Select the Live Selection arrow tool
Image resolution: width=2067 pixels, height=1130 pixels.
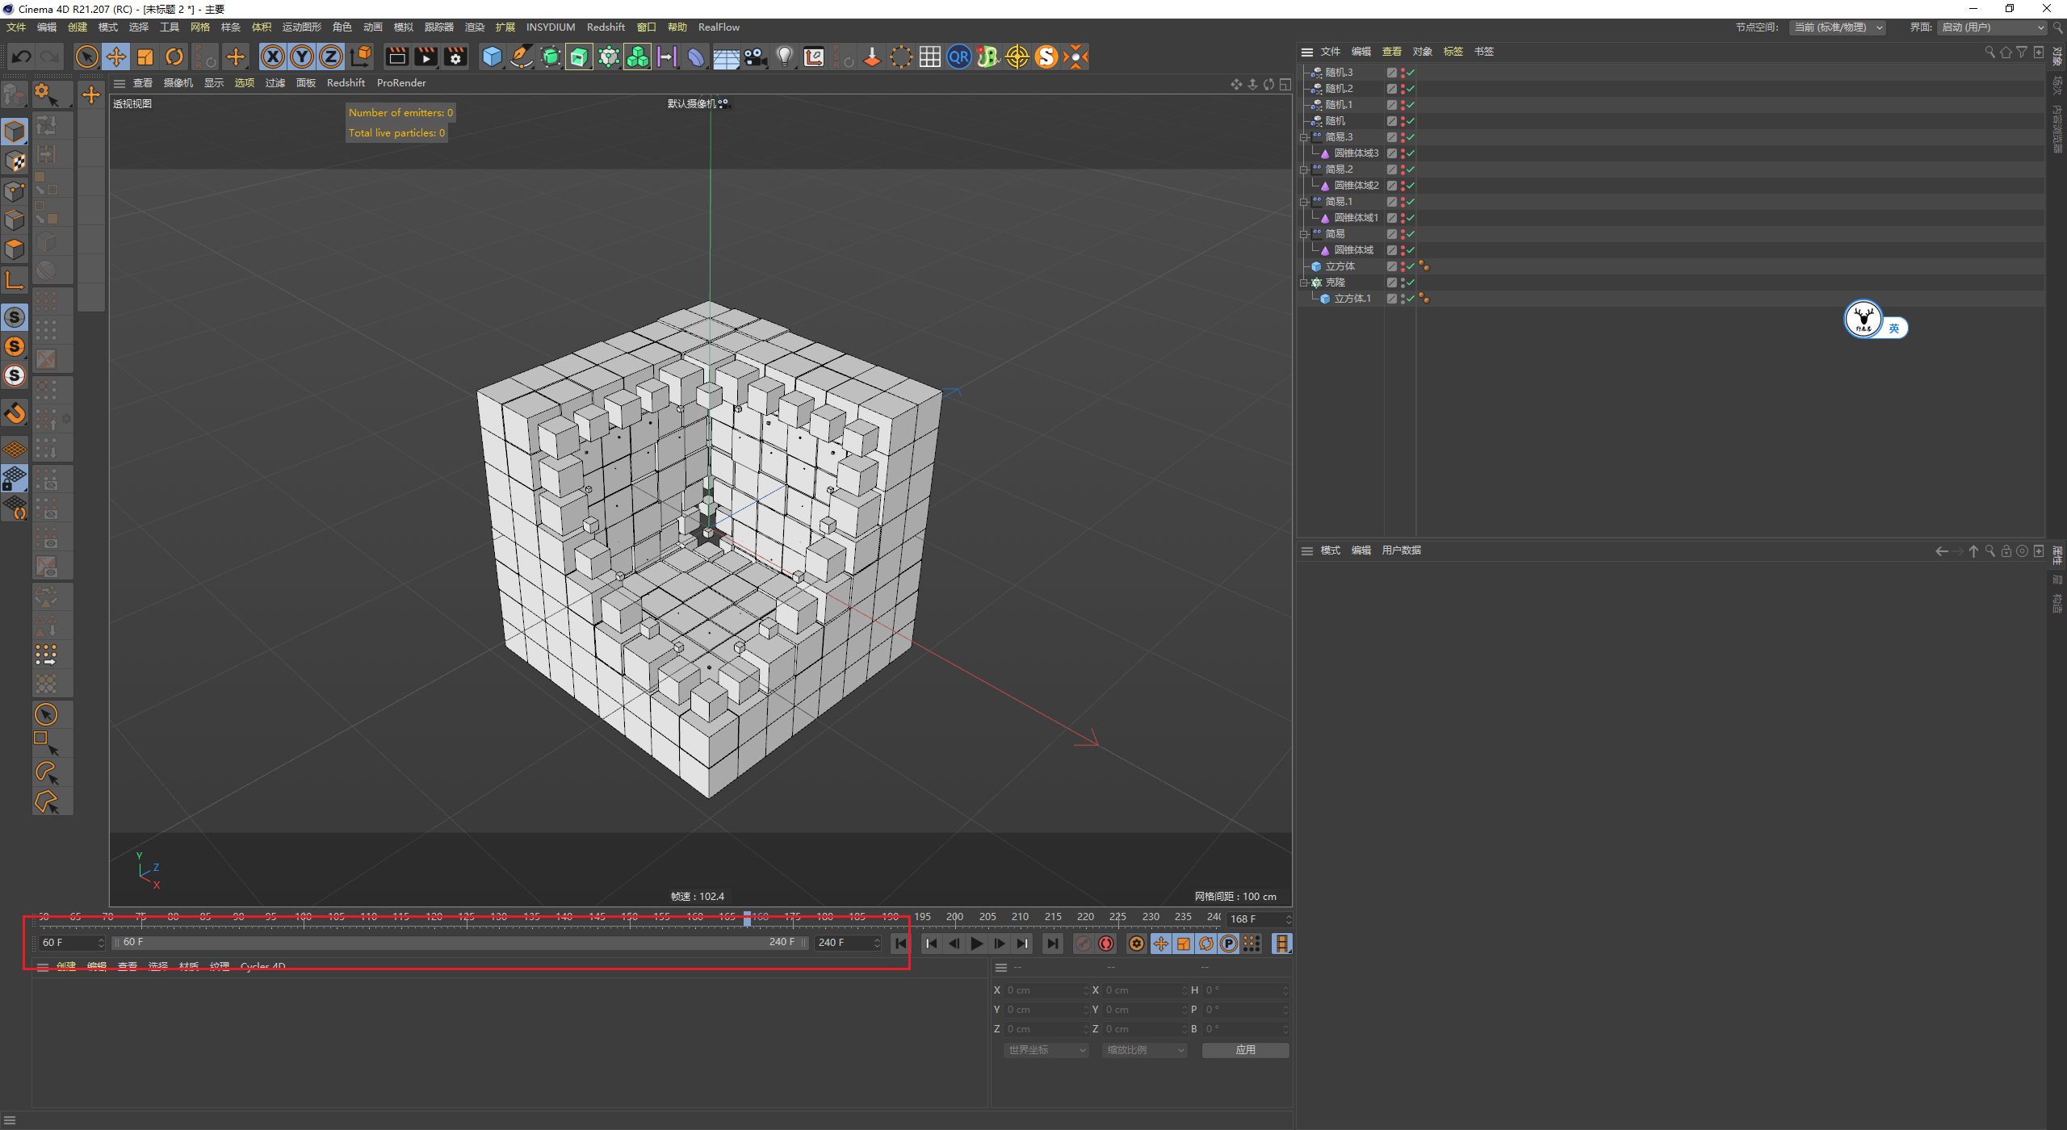coord(86,56)
